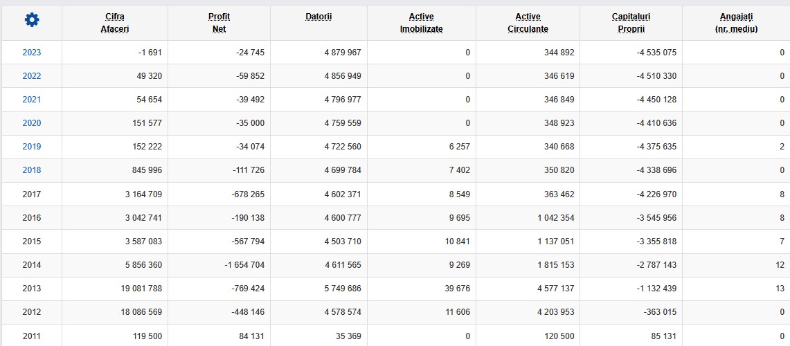Click net profit value -1 654 704
Screen dimensions: 790x346
tap(244, 265)
